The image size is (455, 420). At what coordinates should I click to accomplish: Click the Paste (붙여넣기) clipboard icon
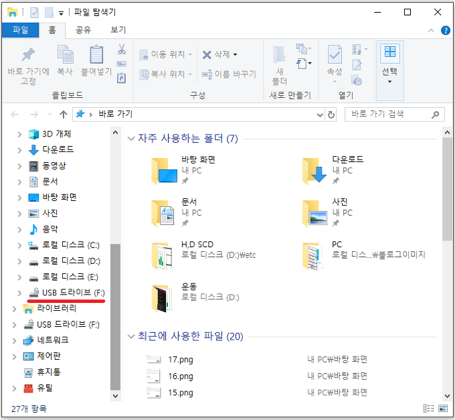[x=96, y=54]
